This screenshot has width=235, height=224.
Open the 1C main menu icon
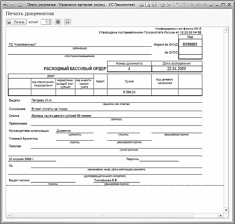click(5, 5)
